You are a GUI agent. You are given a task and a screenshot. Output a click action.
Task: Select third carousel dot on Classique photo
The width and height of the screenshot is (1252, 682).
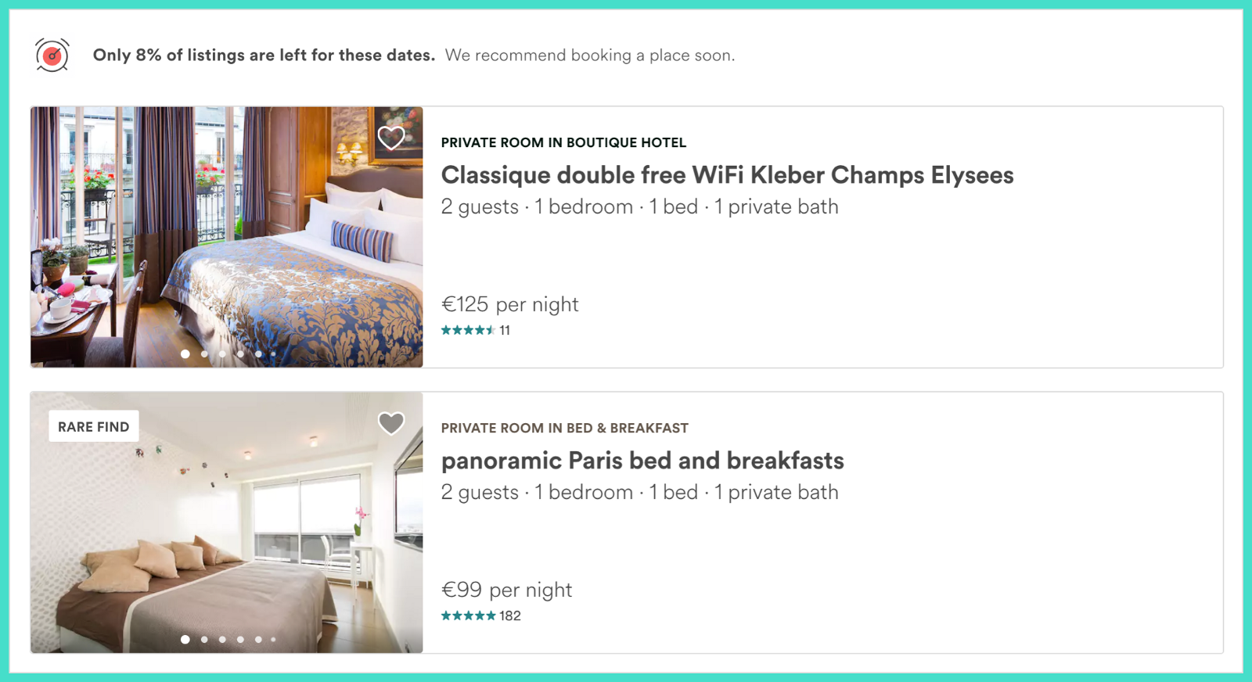coord(222,354)
